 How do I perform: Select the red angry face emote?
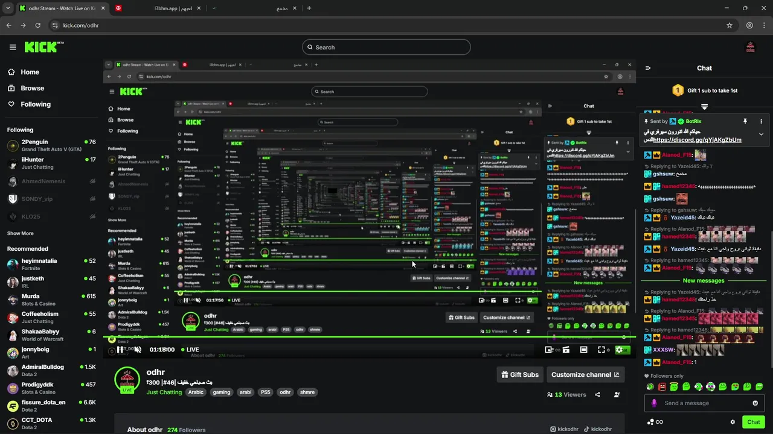(662, 386)
